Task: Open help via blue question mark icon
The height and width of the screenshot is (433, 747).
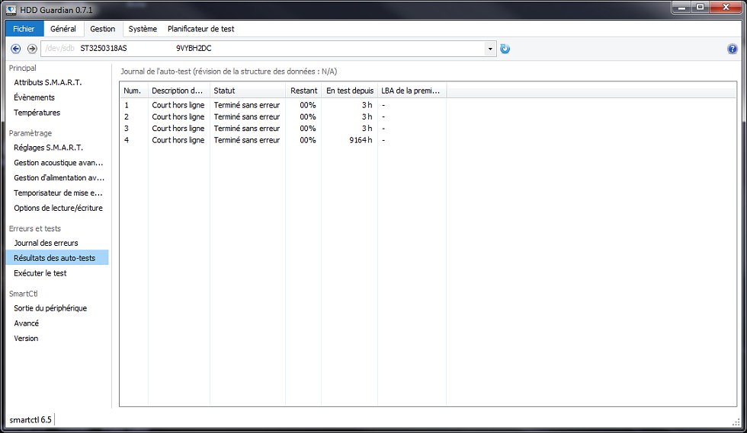Action: coord(733,49)
